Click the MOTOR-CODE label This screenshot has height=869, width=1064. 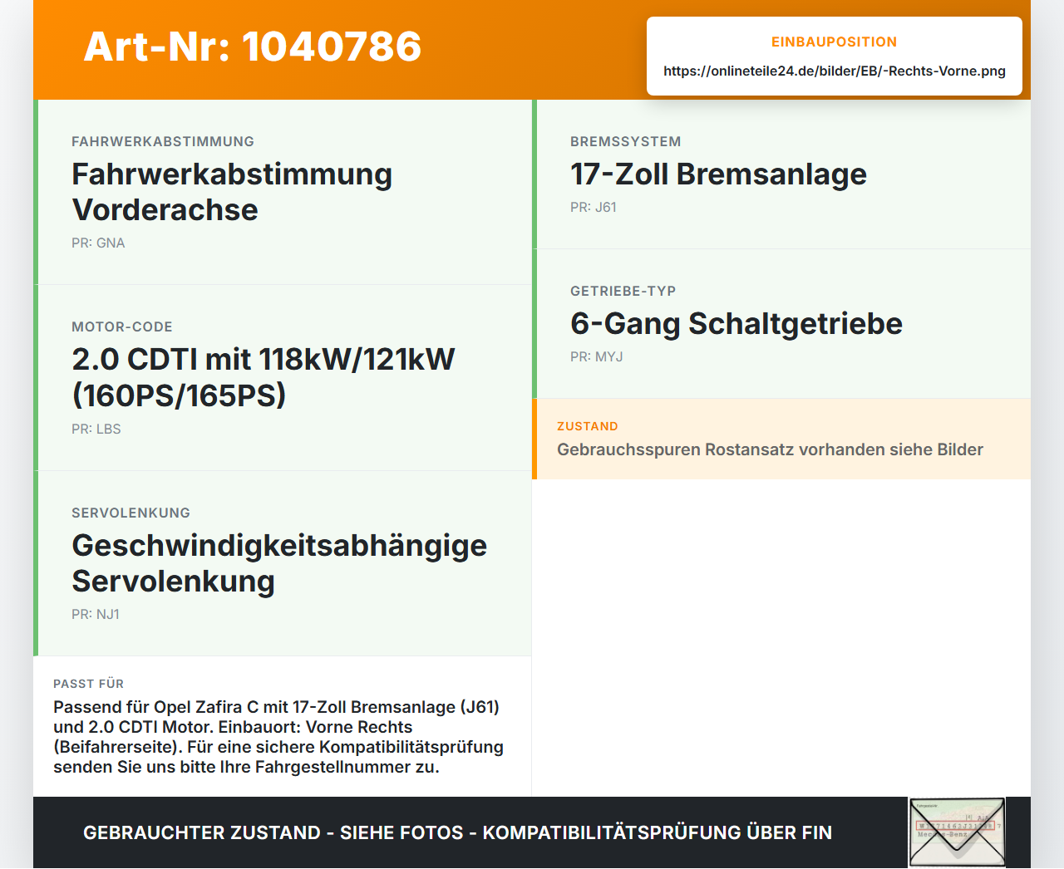coord(122,326)
